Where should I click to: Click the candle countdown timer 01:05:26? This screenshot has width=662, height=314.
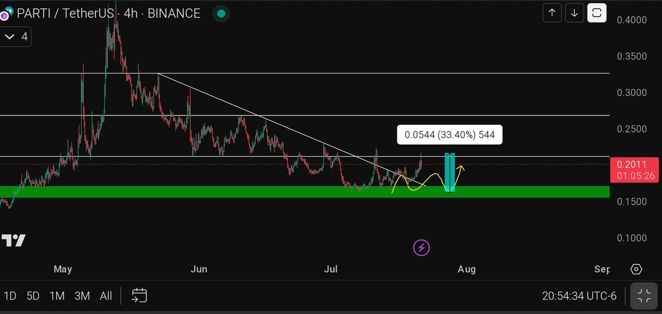(x=636, y=176)
